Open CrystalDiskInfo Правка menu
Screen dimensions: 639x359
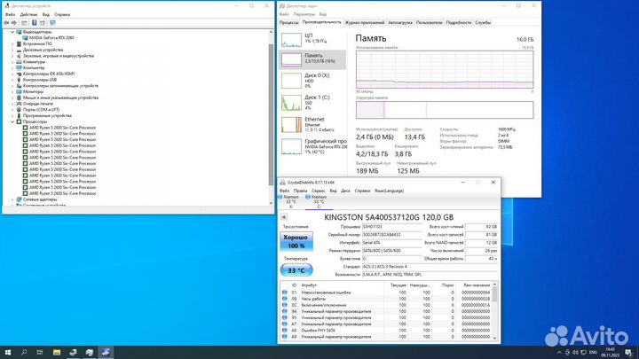point(300,191)
